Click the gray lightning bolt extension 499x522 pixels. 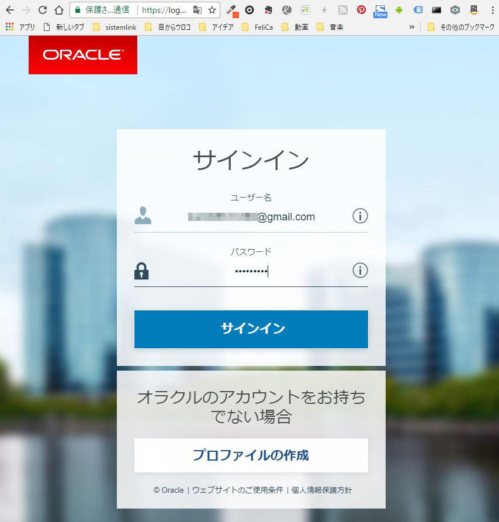click(x=324, y=10)
